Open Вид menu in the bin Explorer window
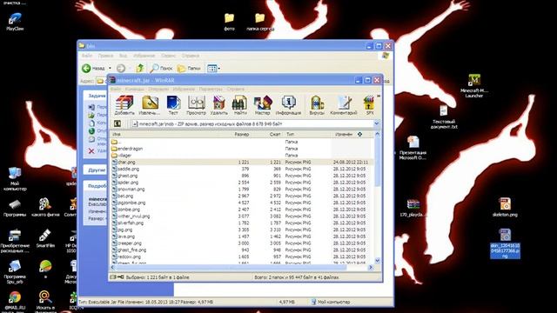 click(123, 56)
